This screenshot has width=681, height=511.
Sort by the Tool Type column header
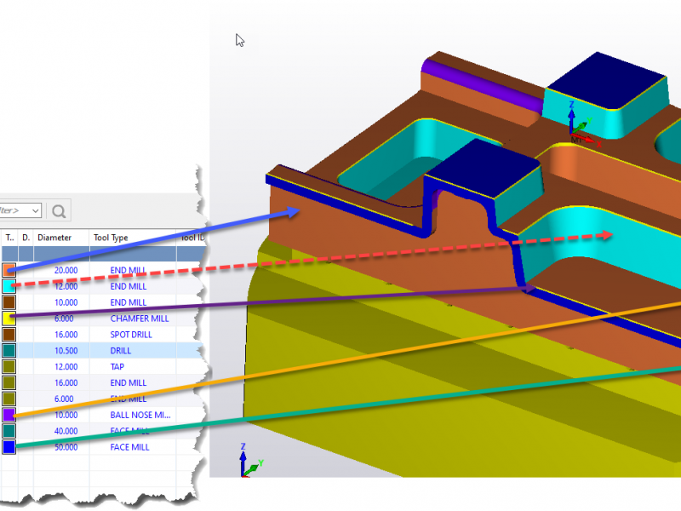(111, 238)
